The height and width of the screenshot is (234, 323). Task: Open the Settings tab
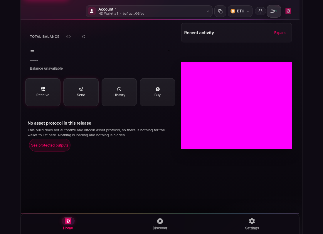click(252, 224)
